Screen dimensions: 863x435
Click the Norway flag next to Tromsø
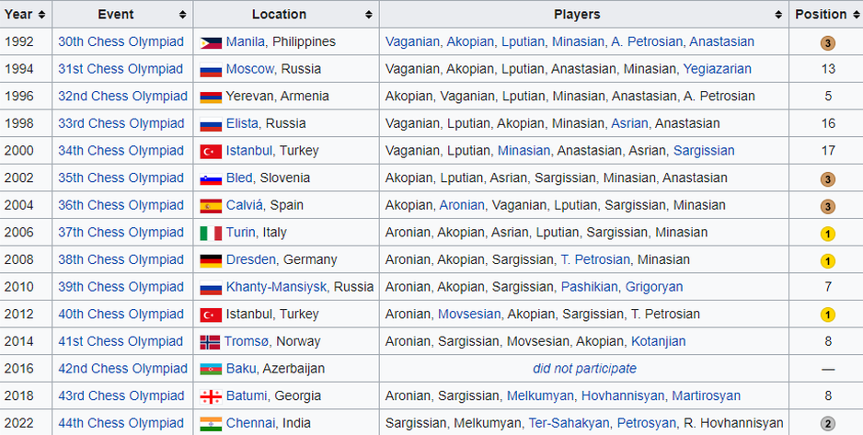click(x=210, y=342)
